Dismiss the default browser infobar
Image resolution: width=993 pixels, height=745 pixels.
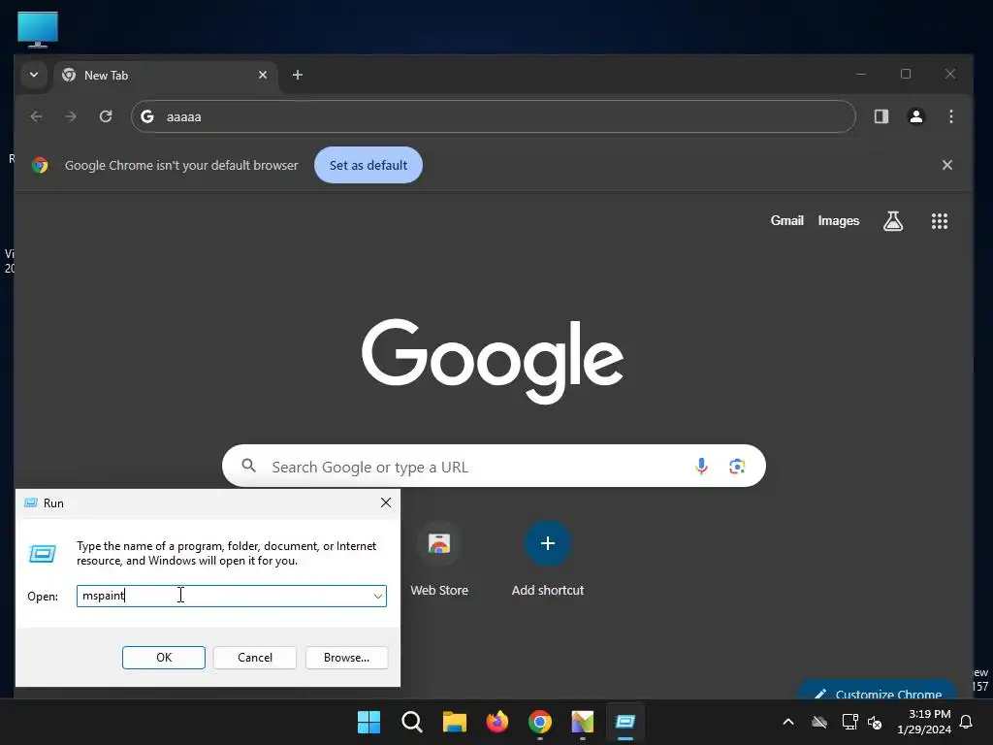pos(946,165)
